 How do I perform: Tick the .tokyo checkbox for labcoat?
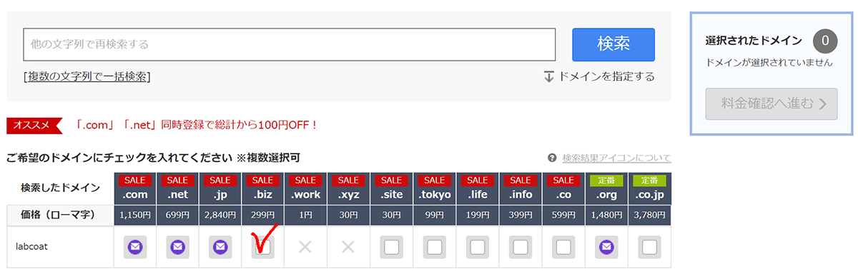435,248
